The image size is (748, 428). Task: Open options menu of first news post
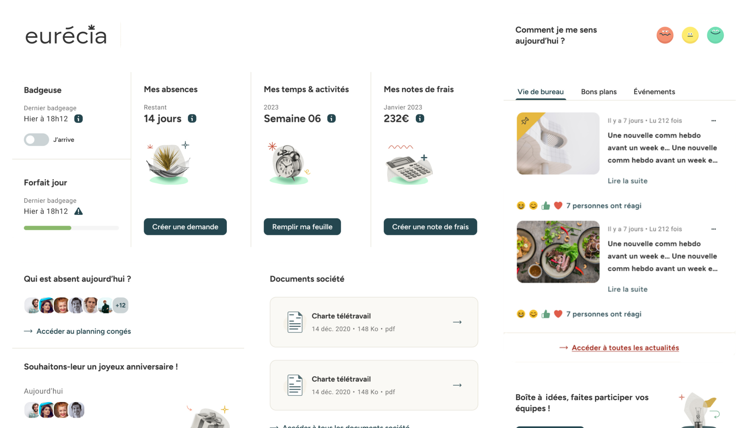[x=714, y=121]
